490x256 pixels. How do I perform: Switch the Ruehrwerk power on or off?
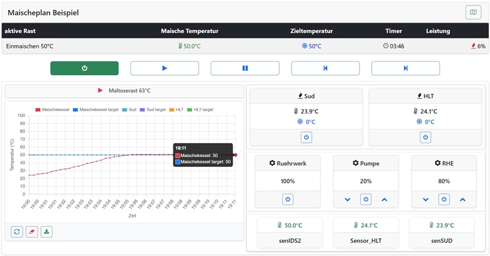(x=287, y=199)
